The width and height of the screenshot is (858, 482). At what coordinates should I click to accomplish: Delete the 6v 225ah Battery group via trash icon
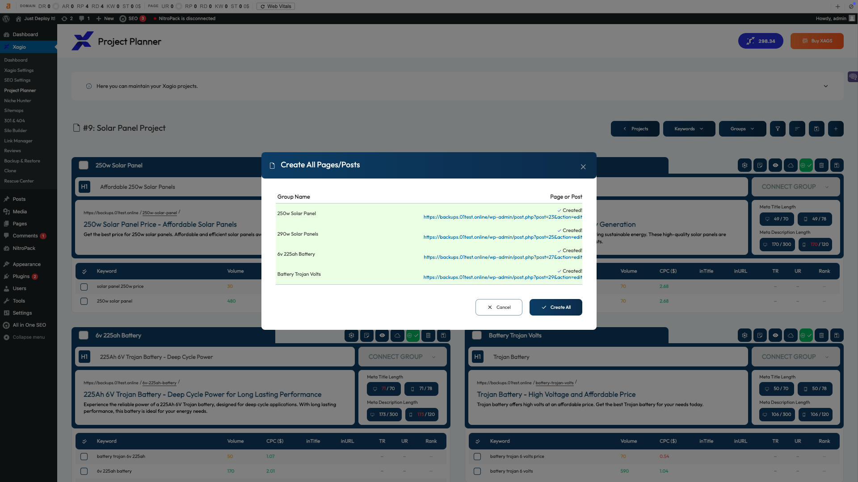pos(428,335)
